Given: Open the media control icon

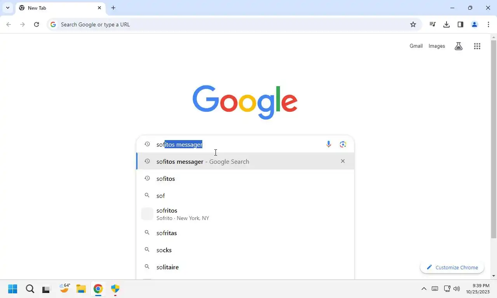Looking at the screenshot, I should pyautogui.click(x=433, y=24).
